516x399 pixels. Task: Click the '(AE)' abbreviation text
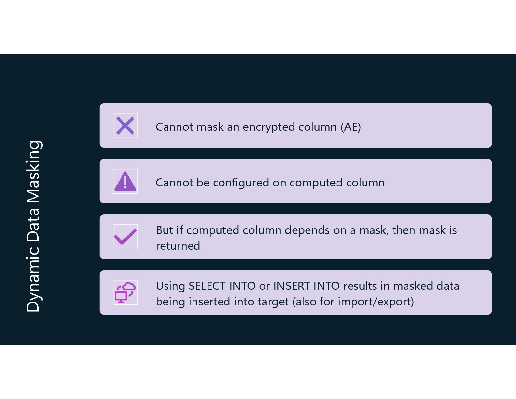click(351, 127)
